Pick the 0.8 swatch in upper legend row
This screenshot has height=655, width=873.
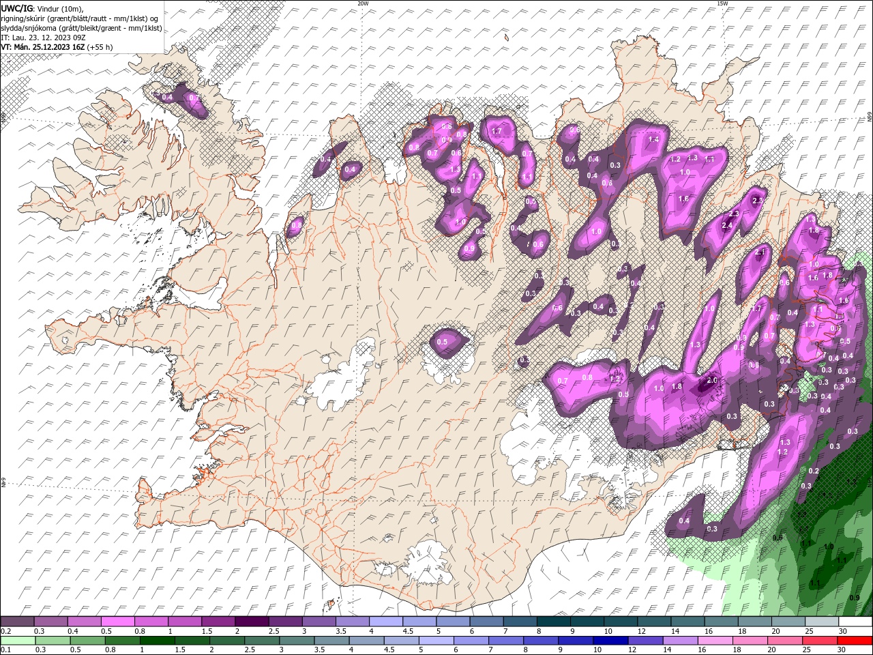click(151, 622)
